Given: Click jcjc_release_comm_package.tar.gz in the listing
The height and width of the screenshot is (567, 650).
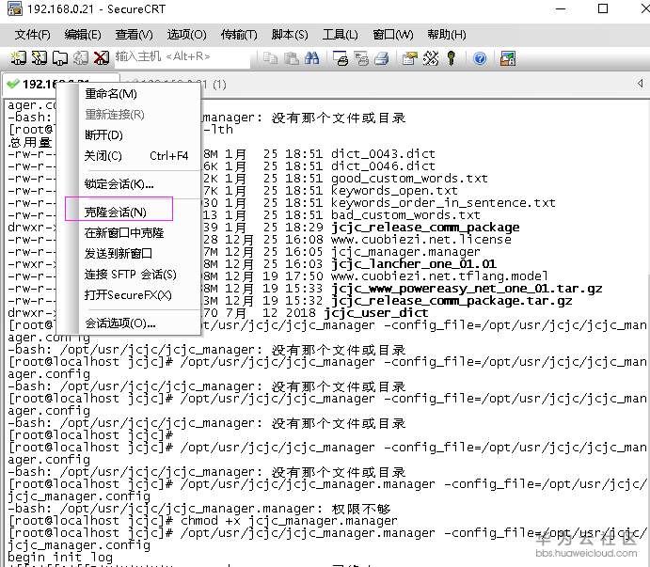Looking at the screenshot, I should (x=452, y=301).
